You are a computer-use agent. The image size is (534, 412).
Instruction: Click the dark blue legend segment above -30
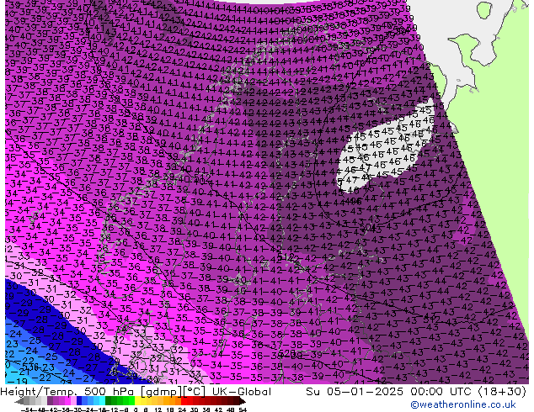(x=79, y=401)
